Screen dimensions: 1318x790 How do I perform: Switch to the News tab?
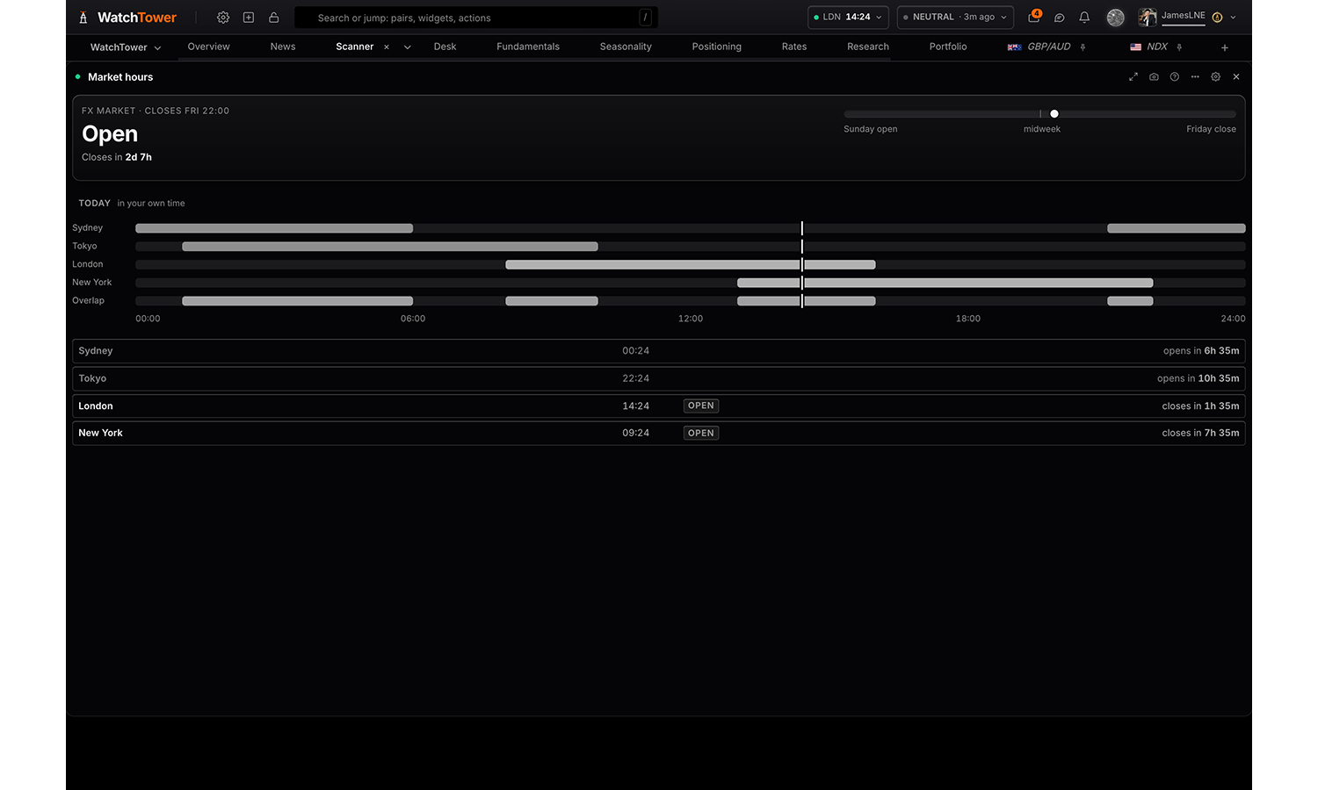click(x=283, y=47)
